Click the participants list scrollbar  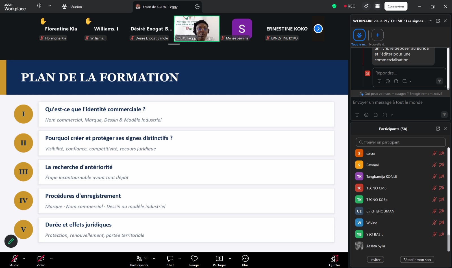pyautogui.click(x=448, y=198)
